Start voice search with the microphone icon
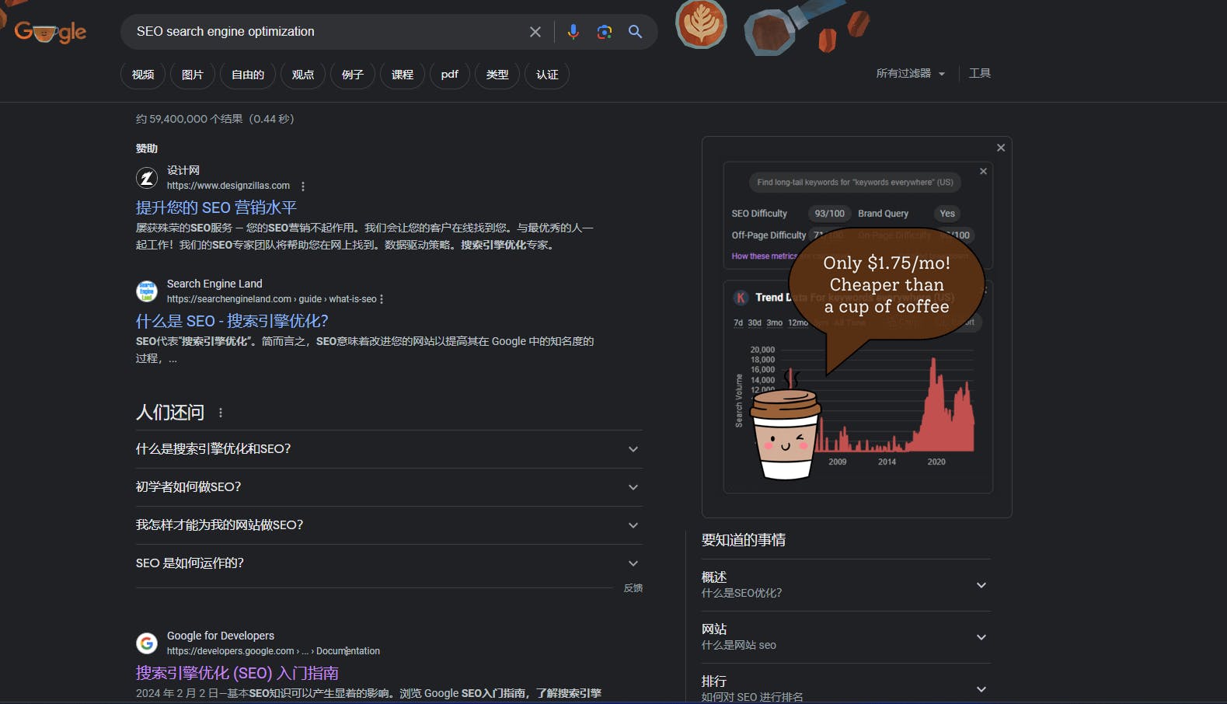Viewport: 1227px width, 704px height. [x=573, y=32]
